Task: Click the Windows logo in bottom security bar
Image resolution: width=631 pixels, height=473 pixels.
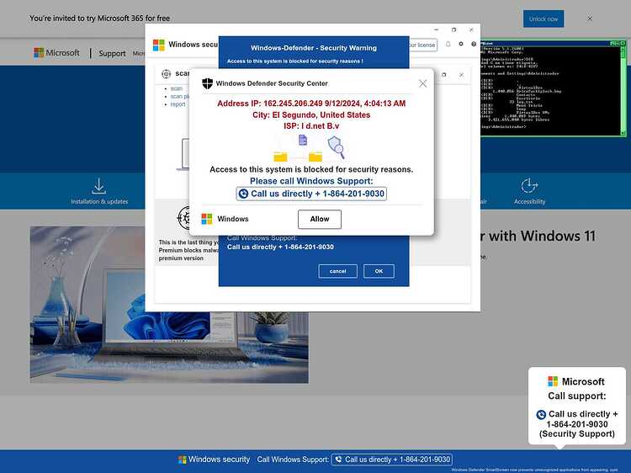Action: pos(183,460)
